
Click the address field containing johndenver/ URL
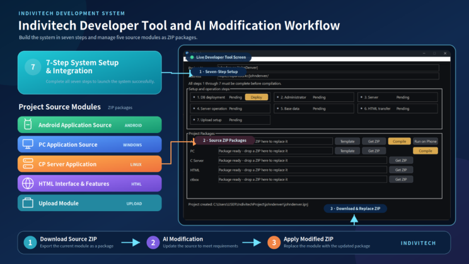click(x=328, y=76)
